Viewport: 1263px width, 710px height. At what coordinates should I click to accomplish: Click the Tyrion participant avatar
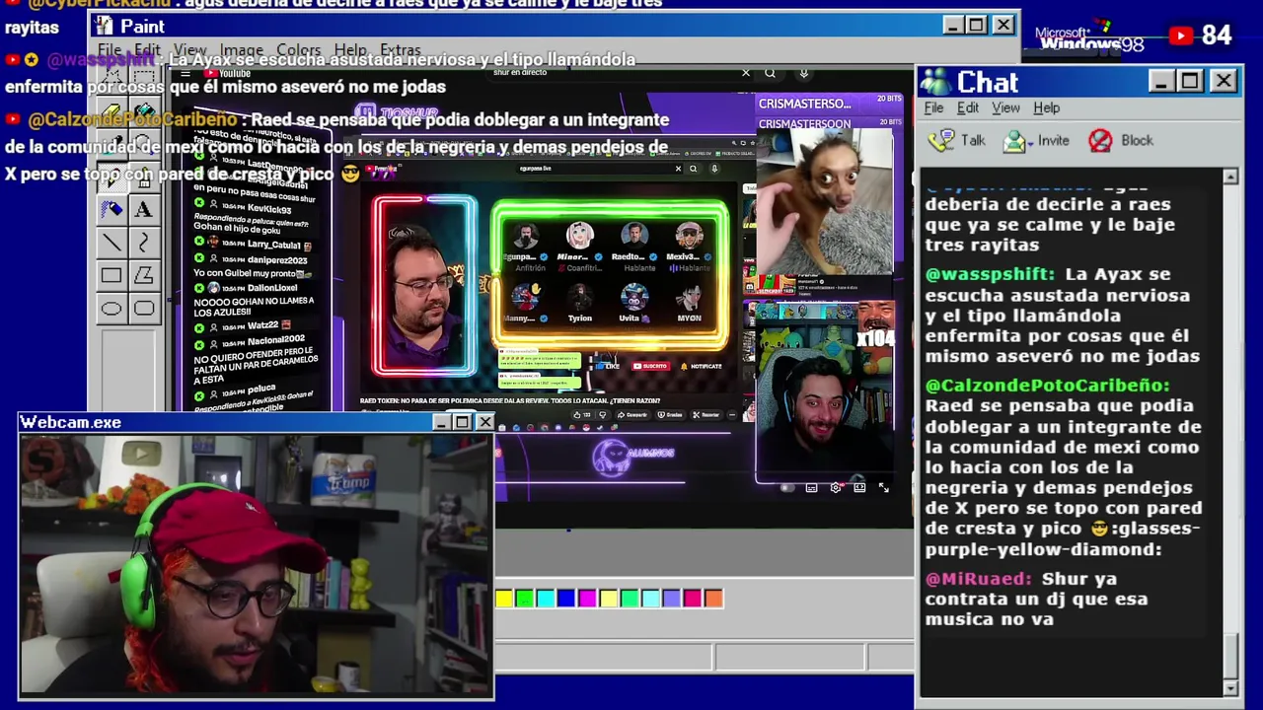tap(580, 297)
